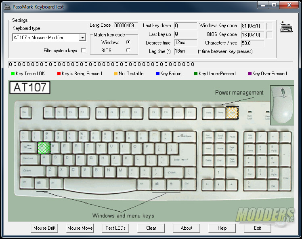Click the blue Key Failure swatch
302x239 pixels.
[158, 74]
